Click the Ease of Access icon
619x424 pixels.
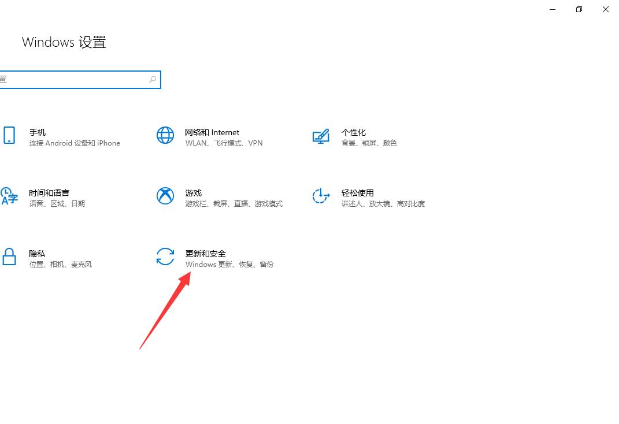321,196
